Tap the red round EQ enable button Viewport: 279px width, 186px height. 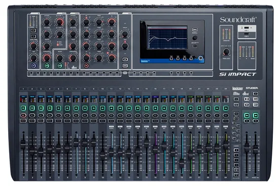86,66
